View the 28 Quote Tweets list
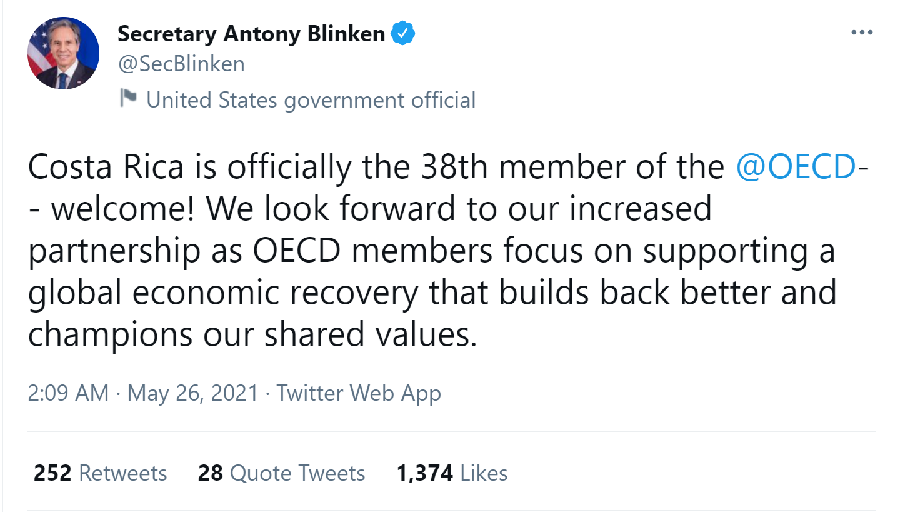The height and width of the screenshot is (512, 900). pos(281,473)
